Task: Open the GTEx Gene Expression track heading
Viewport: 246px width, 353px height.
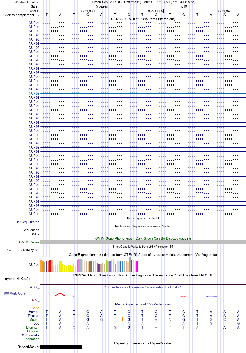Action: [x=143, y=255]
